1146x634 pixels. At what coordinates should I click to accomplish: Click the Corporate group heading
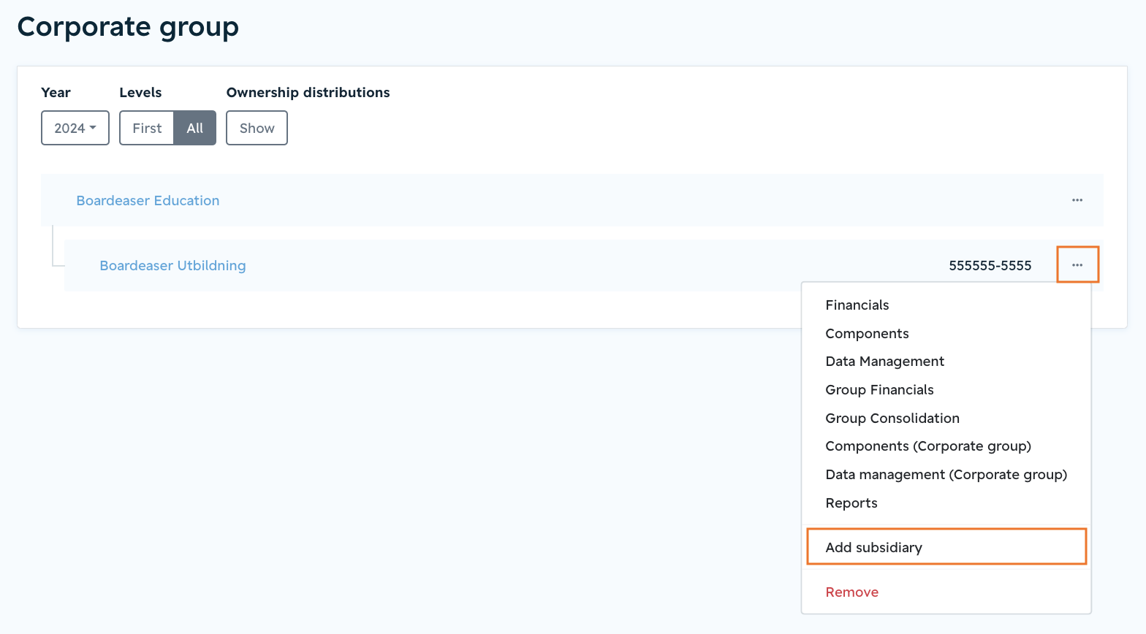pos(128,28)
